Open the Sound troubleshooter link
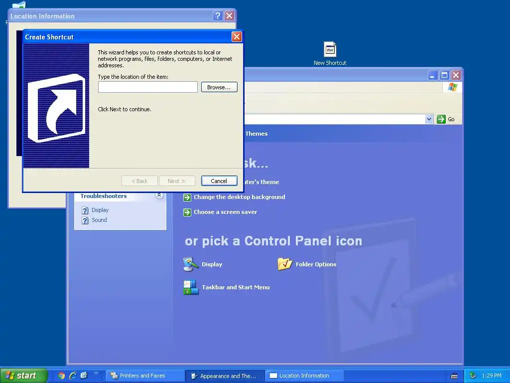Screen dimensions: 510x383 (99, 220)
